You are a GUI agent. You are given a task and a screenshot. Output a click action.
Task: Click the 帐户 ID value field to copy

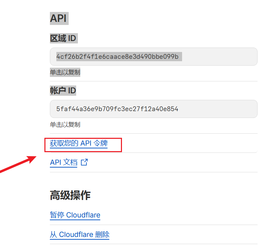[x=153, y=109]
